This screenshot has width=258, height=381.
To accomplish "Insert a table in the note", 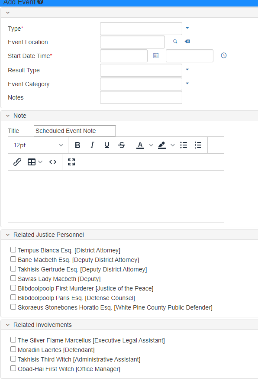I will pyautogui.click(x=32, y=162).
